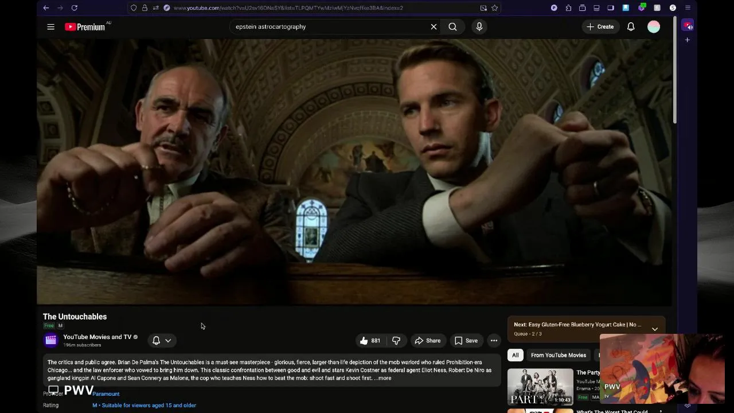Open the shield tracking protection icon

tap(134, 7)
